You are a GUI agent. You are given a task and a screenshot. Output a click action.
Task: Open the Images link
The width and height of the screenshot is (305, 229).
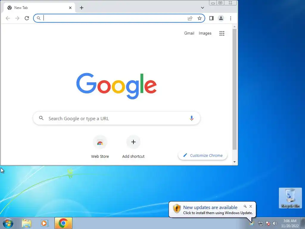205,33
